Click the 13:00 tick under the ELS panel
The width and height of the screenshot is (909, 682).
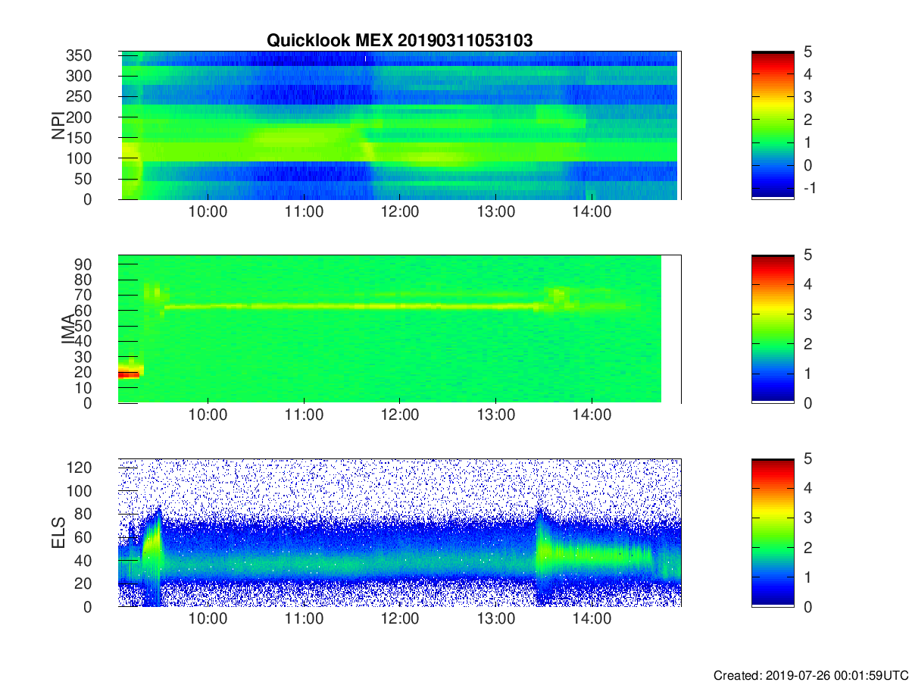click(495, 618)
